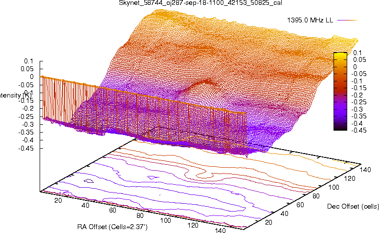The image size is (379, 233).
Task: Click the 140 tick on RA Offset axis
Action: pos(220,231)
